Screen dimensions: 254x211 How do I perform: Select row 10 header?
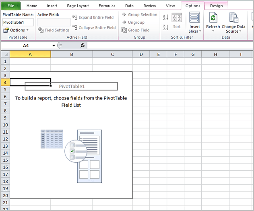(5, 125)
